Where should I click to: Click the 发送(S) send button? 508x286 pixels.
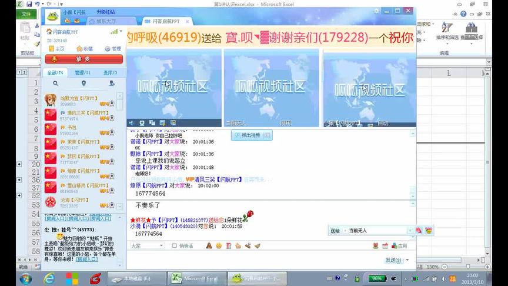[393, 260]
